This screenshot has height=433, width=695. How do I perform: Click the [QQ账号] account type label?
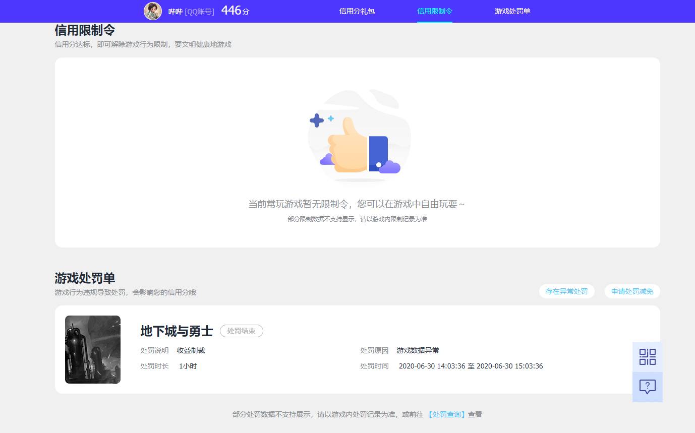pos(199,11)
